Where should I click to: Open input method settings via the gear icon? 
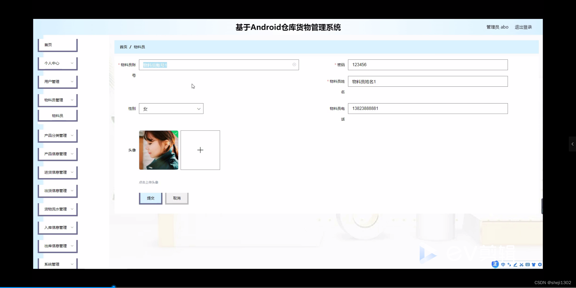coord(540,265)
